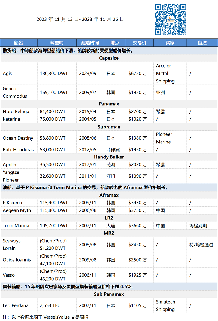Click the 备注 column header
The width and height of the screenshot is (218, 321).
tap(202, 42)
